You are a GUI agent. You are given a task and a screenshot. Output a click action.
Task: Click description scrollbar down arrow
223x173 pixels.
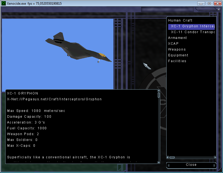click(159, 162)
